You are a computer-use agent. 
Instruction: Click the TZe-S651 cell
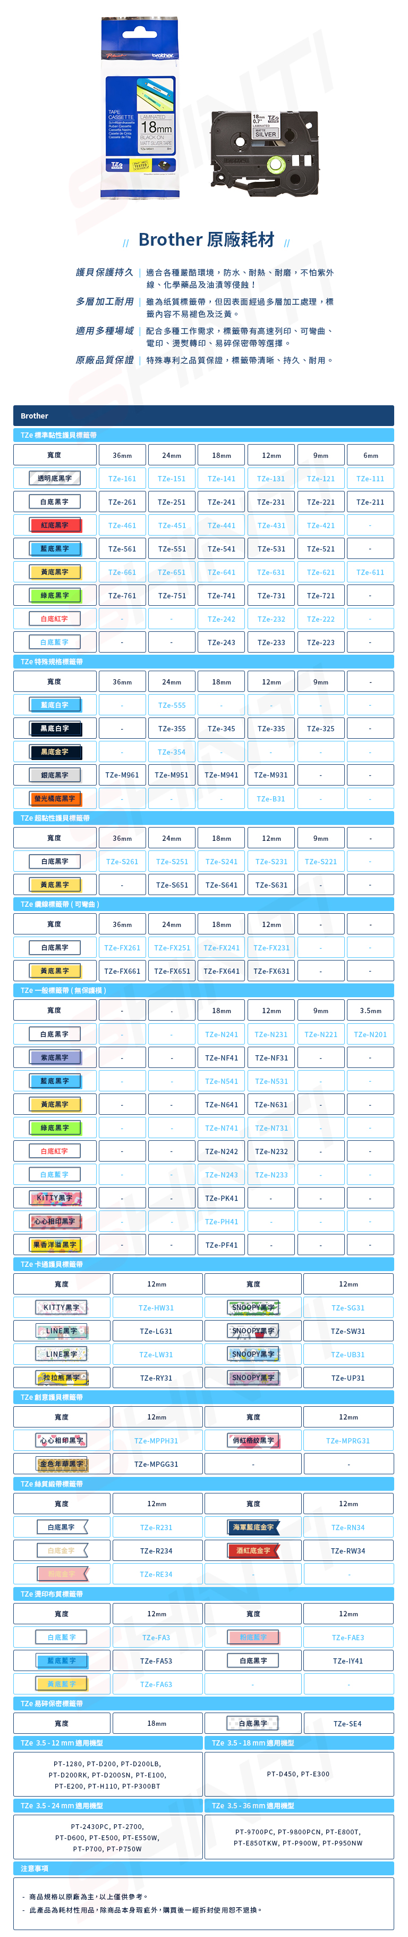tap(171, 885)
